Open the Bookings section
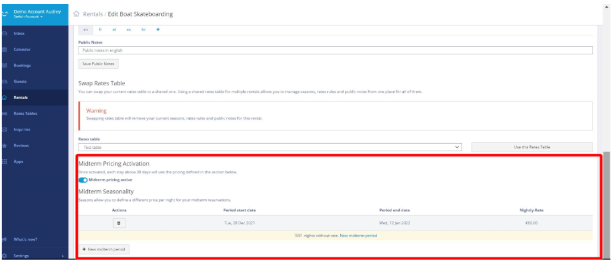This screenshot has width=614, height=263. click(x=22, y=65)
